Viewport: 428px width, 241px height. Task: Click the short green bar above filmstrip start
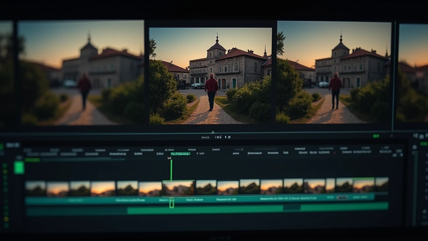coord(32,160)
